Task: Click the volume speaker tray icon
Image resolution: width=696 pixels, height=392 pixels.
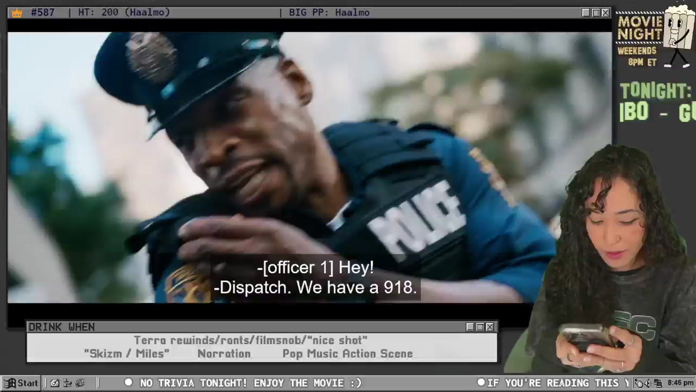Action: tap(649, 383)
